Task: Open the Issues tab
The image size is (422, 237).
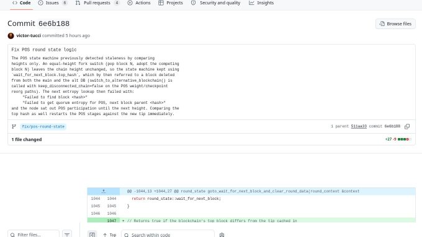Action: point(53,3)
